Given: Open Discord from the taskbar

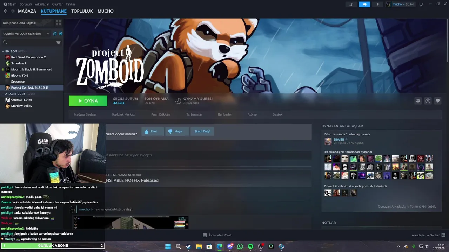Looking at the screenshot, I should pos(230,246).
